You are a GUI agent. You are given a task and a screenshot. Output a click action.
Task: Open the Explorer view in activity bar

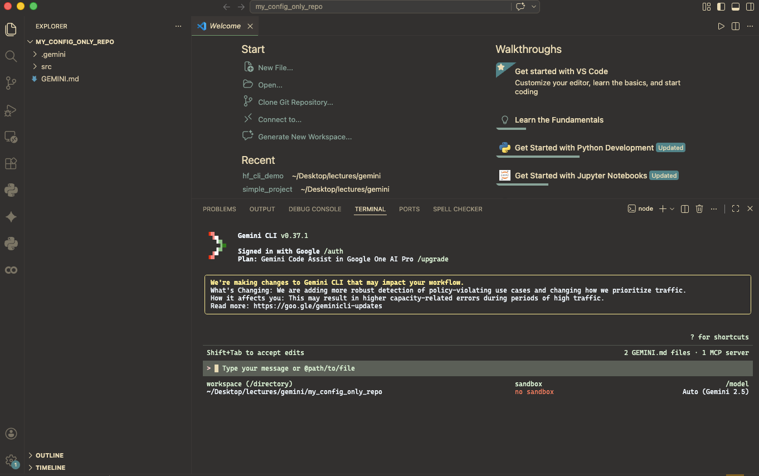[x=11, y=30]
